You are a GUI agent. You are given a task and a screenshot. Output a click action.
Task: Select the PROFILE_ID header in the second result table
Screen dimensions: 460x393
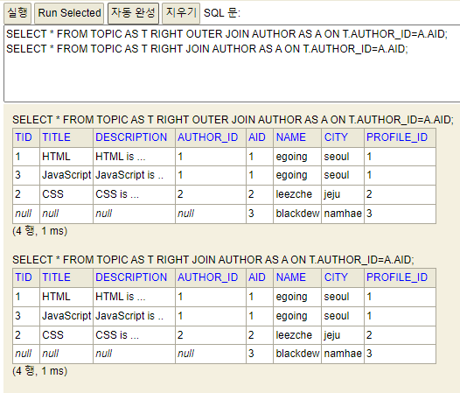pos(397,277)
